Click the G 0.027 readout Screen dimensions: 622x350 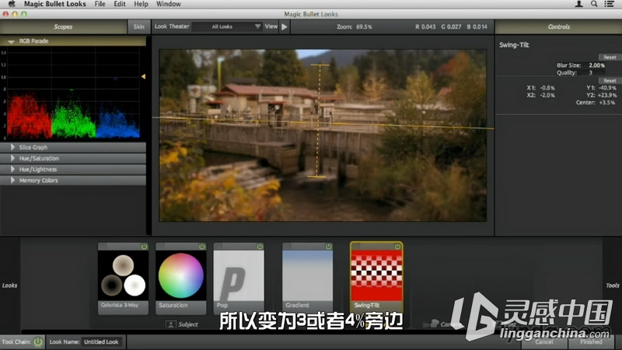tap(451, 27)
